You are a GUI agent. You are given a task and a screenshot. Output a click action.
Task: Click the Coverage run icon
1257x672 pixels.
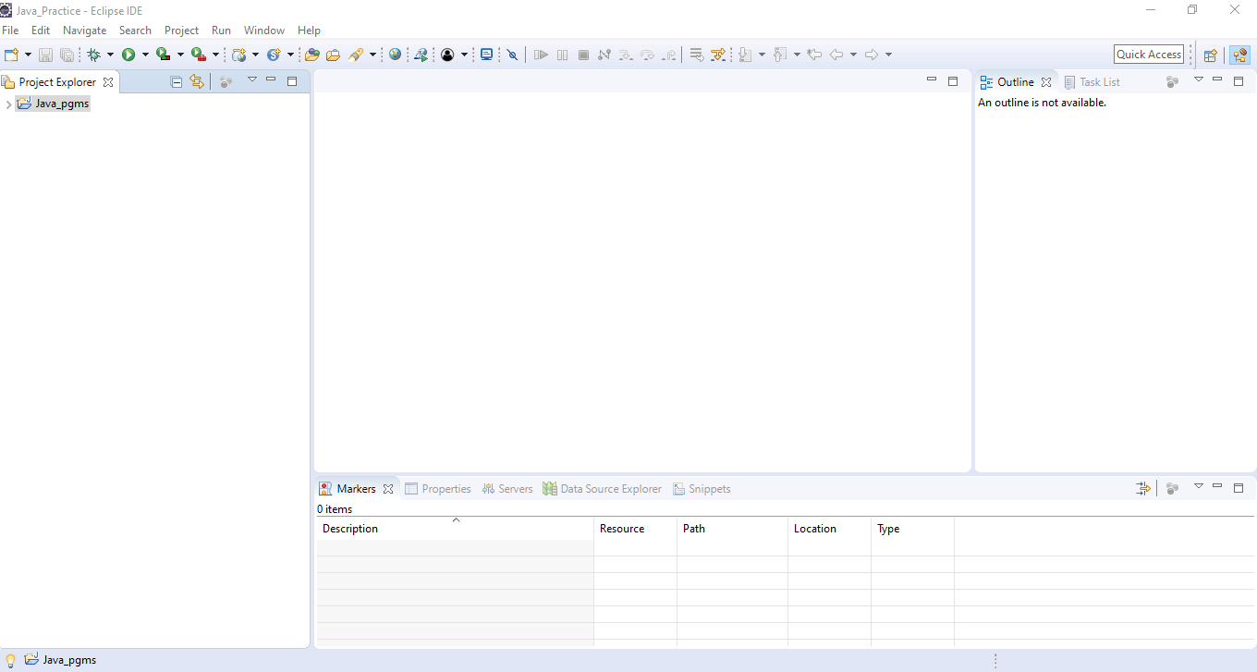[x=164, y=55]
